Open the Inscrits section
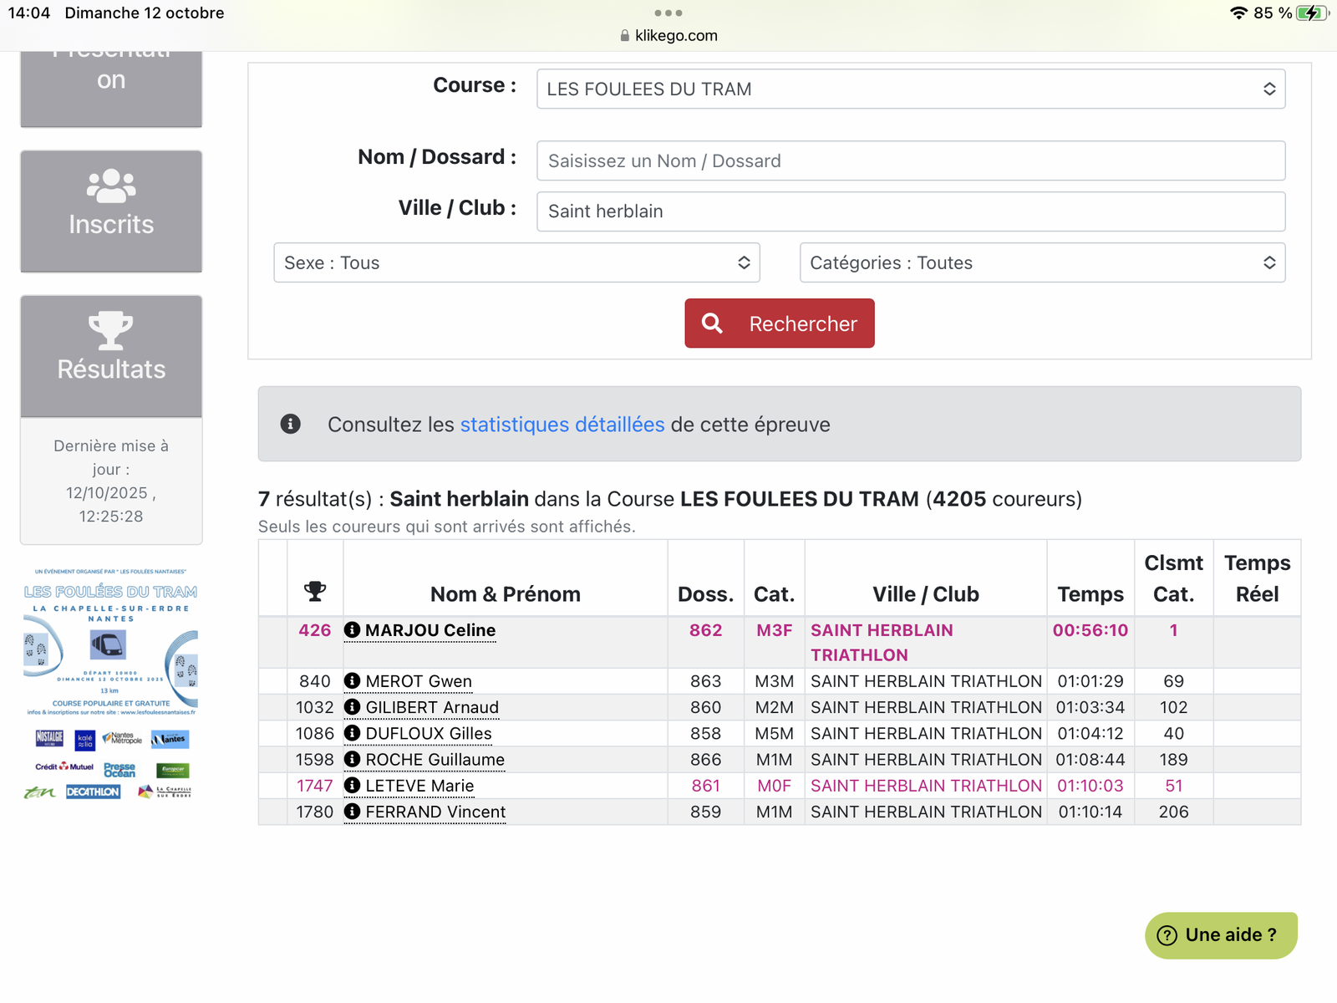 (x=111, y=211)
